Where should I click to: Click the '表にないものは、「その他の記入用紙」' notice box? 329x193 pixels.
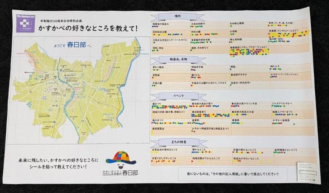[x=233, y=174]
